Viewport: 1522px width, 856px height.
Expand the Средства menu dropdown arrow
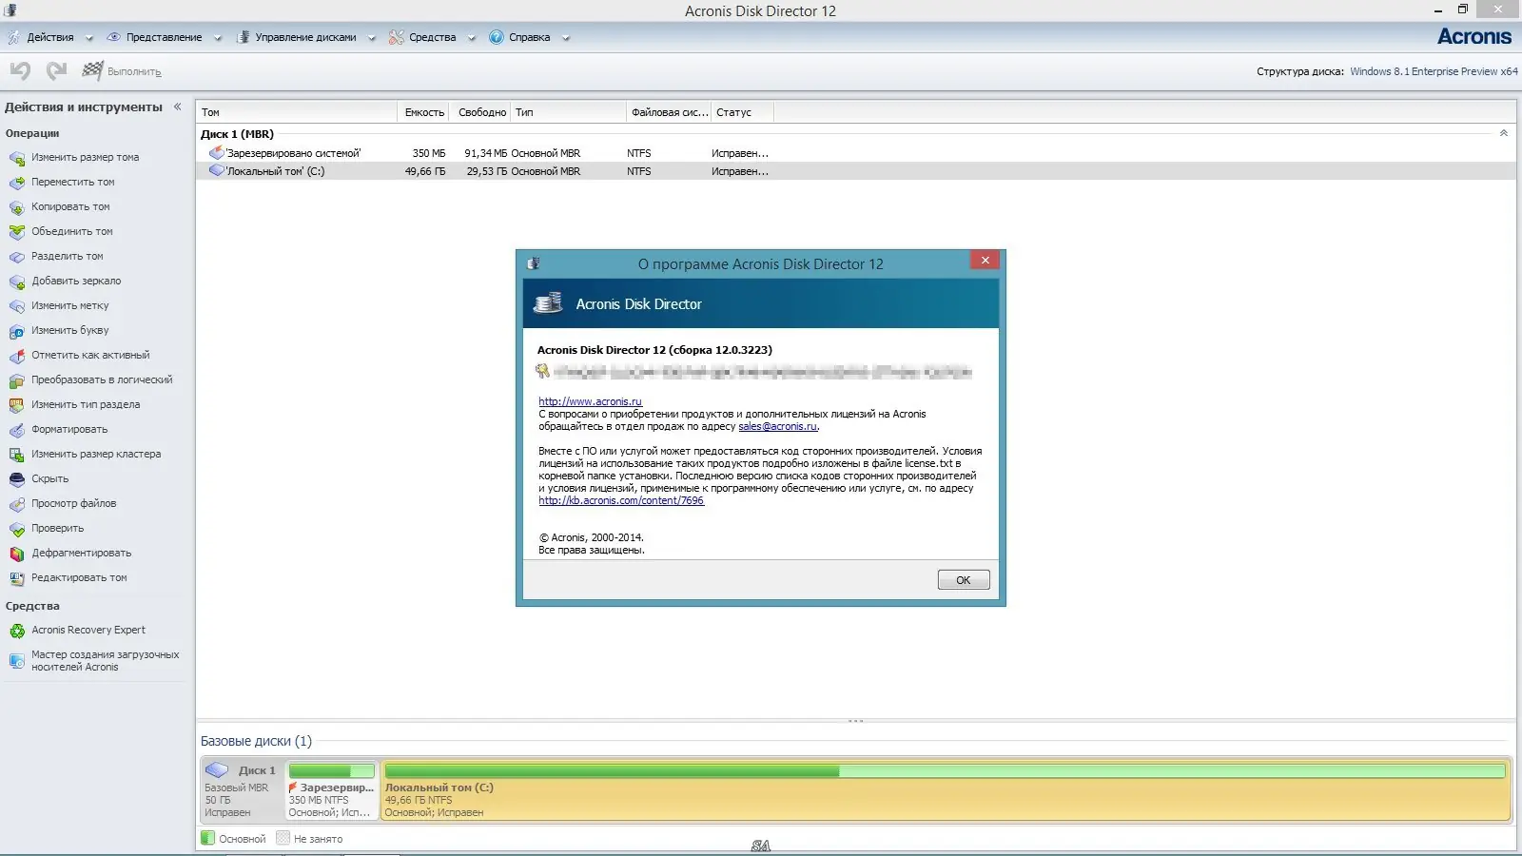tap(471, 38)
